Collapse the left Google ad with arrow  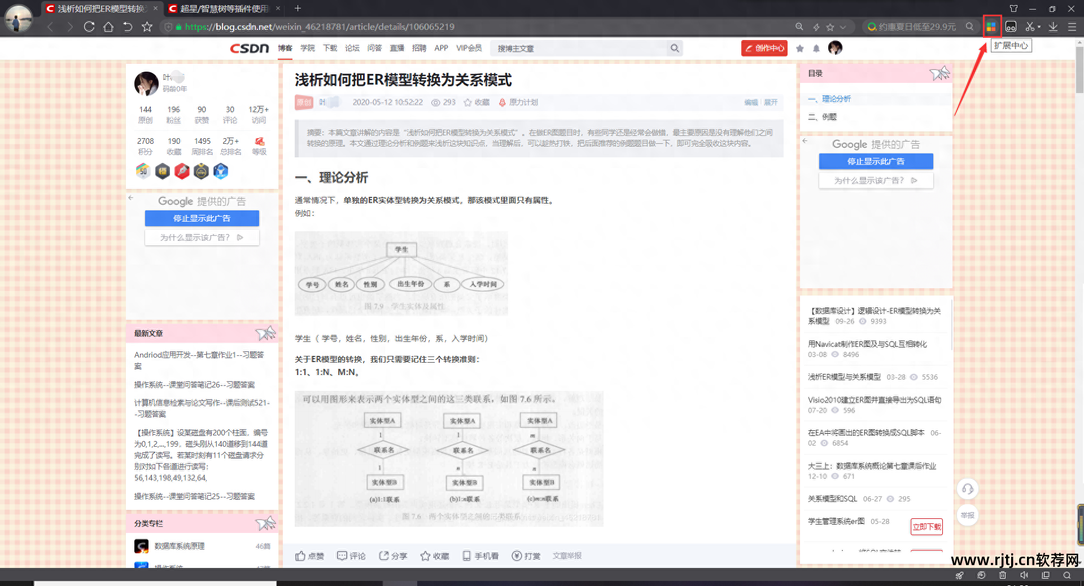pyautogui.click(x=130, y=198)
